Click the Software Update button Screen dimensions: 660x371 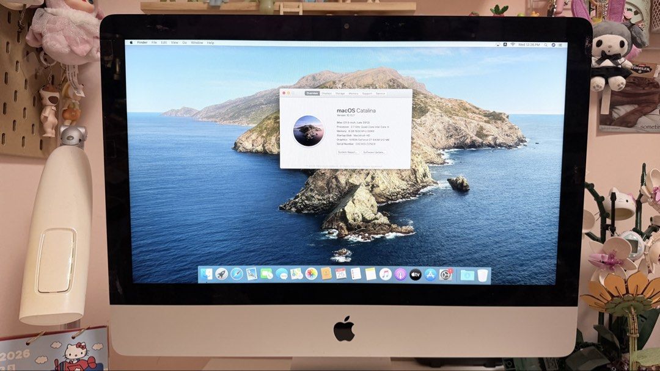pyautogui.click(x=374, y=152)
